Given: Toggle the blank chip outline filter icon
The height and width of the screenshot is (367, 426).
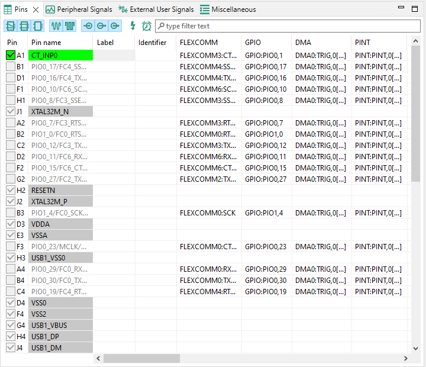Looking at the screenshot, I should point(38,26).
